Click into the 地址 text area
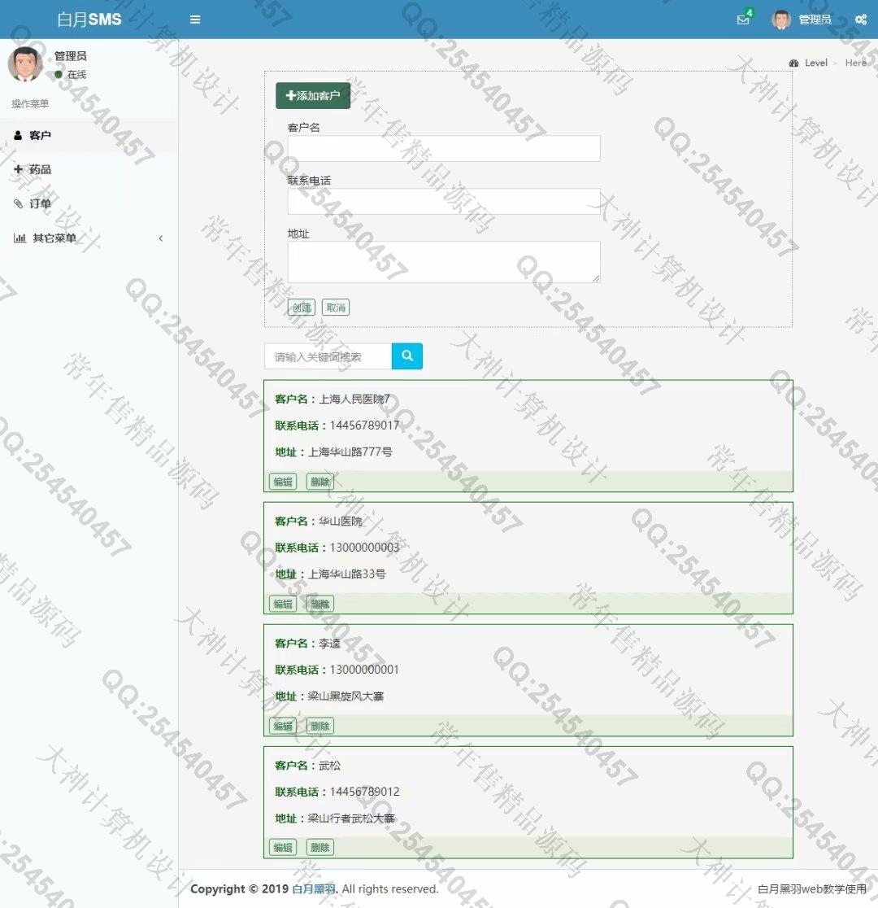This screenshot has height=908, width=878. coord(444,262)
